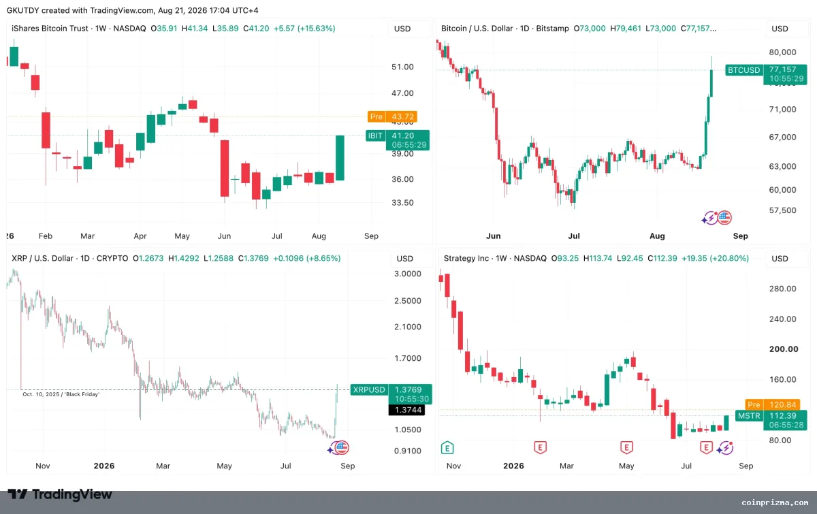817x514 pixels.
Task: Click the 80,000 price level on the Bitcoin chart
Action: coord(782,52)
